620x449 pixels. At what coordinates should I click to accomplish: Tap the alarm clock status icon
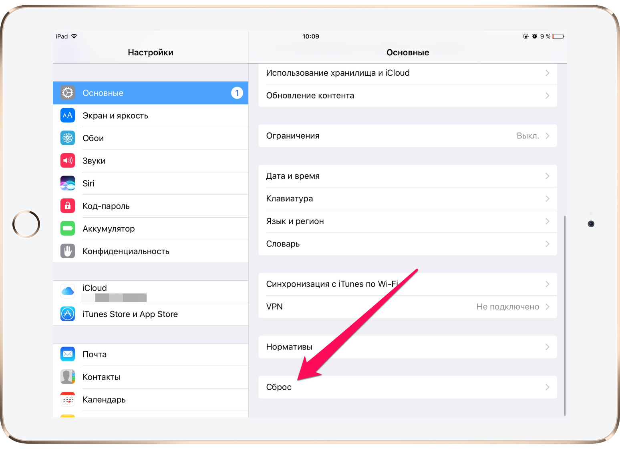point(534,36)
